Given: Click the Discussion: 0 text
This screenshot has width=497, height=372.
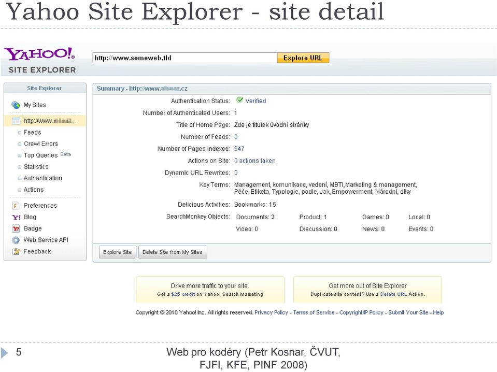Looking at the screenshot, I should click(x=318, y=229).
